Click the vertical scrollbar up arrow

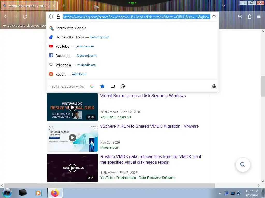(263, 31)
